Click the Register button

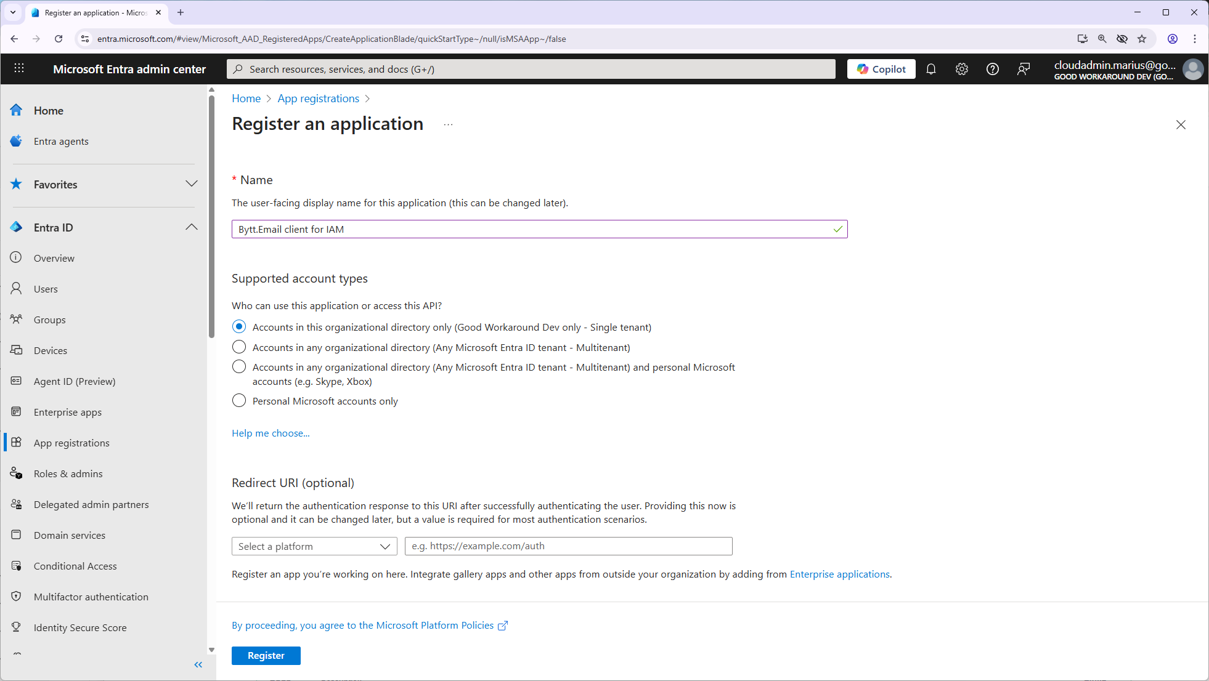point(266,656)
